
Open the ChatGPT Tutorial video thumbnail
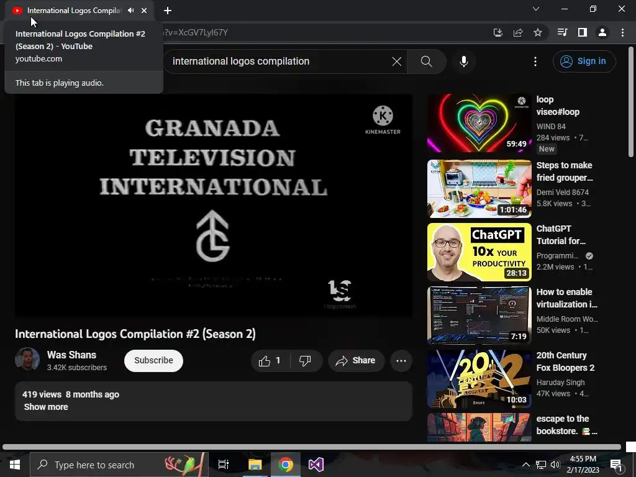479,252
